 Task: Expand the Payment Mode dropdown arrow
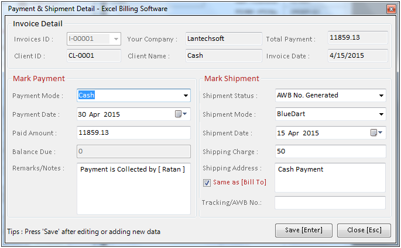[186, 96]
